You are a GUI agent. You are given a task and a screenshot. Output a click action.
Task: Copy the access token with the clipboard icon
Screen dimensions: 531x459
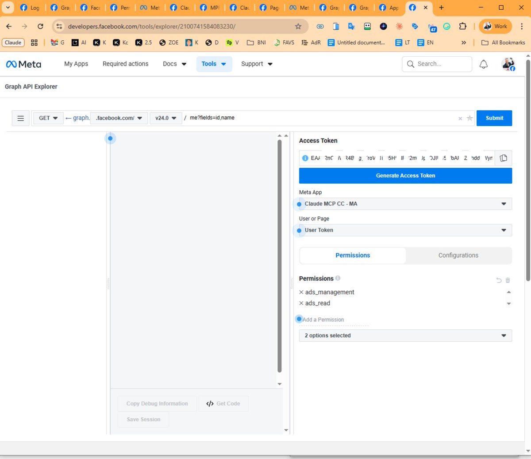click(x=503, y=158)
